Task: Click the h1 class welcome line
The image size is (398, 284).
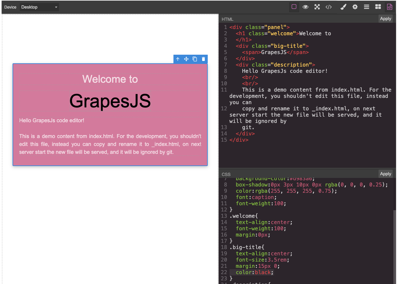Action: pos(283,34)
